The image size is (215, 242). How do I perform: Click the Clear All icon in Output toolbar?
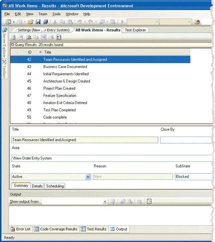point(139,201)
